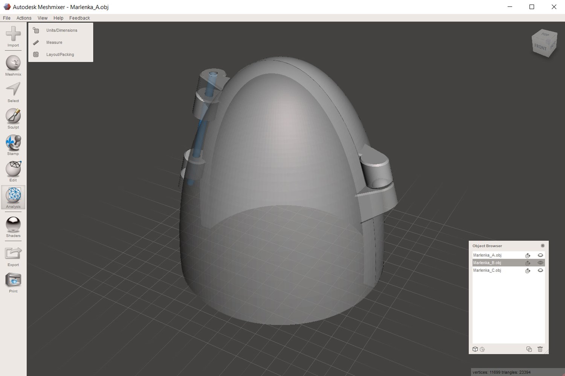Click the TOP face of the view cube
The image size is (565, 376).
pos(545,35)
